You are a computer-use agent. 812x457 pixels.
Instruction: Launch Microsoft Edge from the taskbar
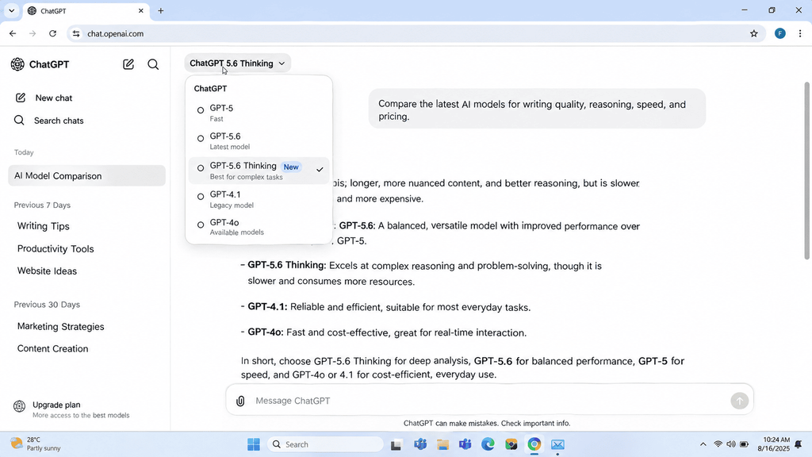click(488, 444)
